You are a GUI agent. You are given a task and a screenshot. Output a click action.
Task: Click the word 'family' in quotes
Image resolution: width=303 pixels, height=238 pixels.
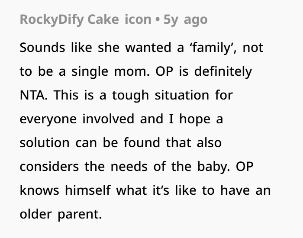tap(213, 48)
